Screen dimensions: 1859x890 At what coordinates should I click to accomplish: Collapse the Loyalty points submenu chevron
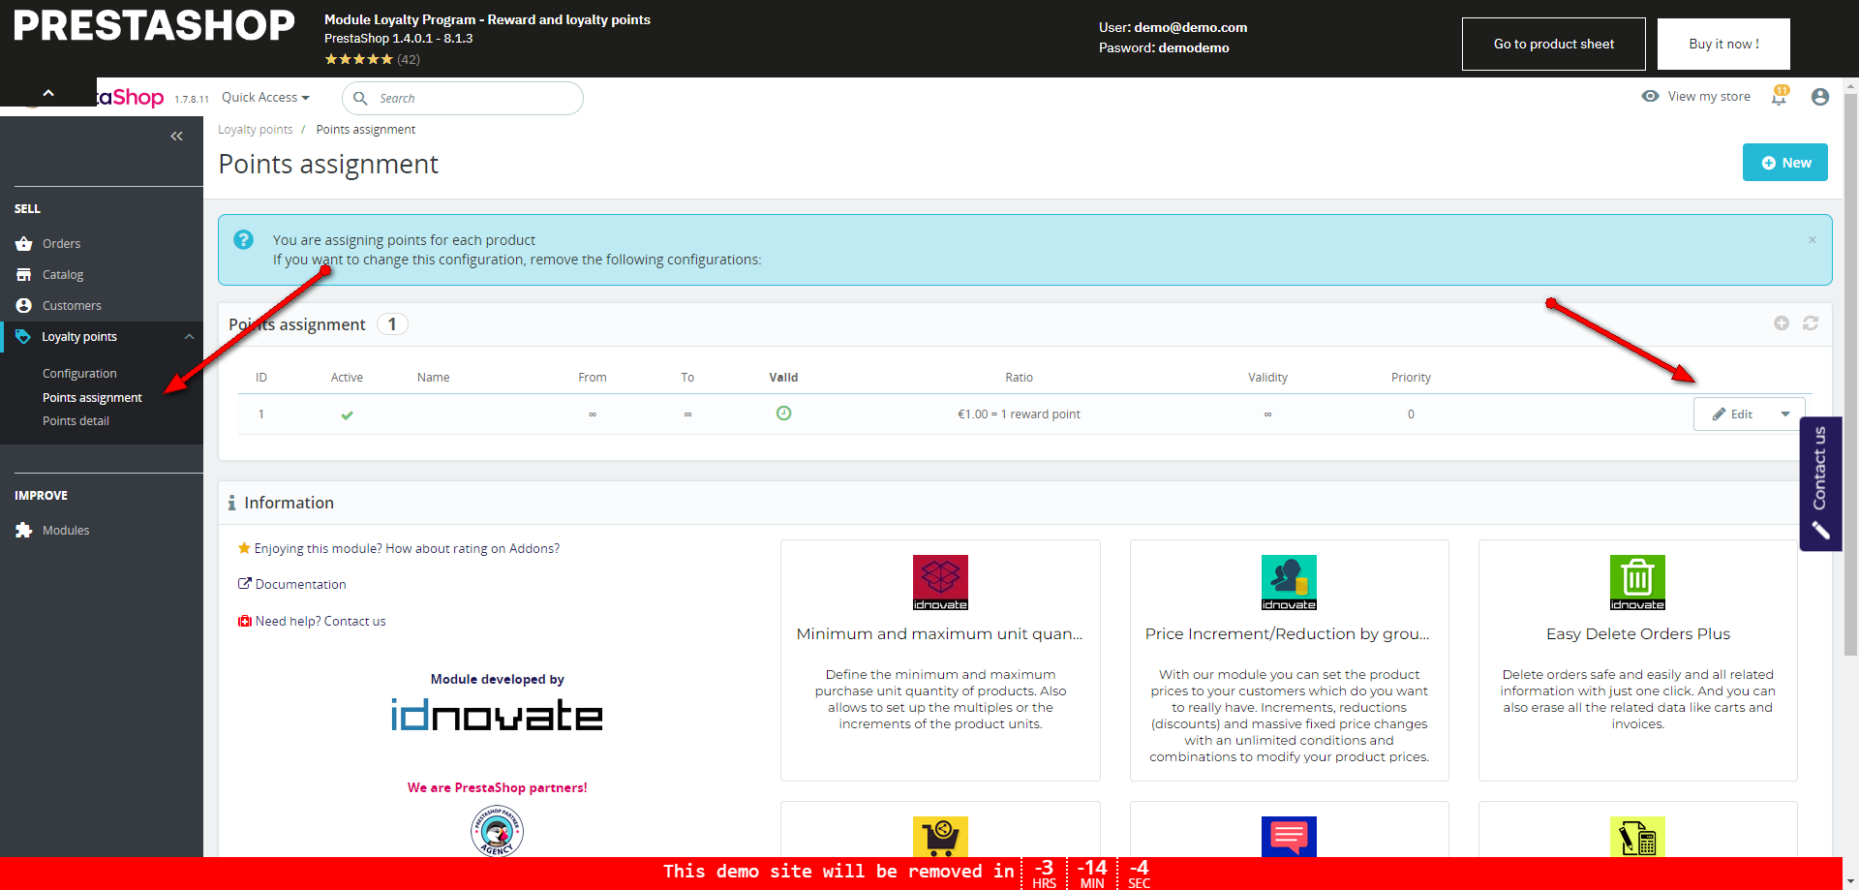pos(189,337)
